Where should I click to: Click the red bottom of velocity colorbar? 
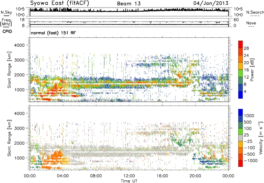click(x=241, y=164)
